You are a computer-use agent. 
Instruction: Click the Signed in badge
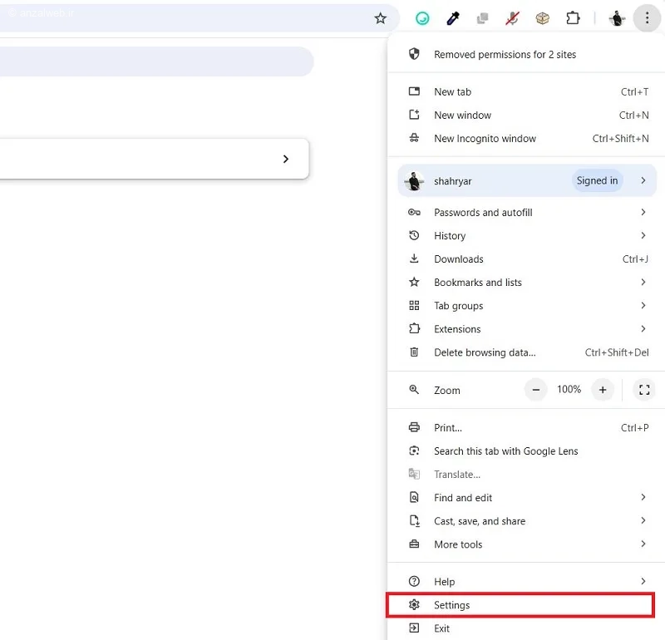597,180
